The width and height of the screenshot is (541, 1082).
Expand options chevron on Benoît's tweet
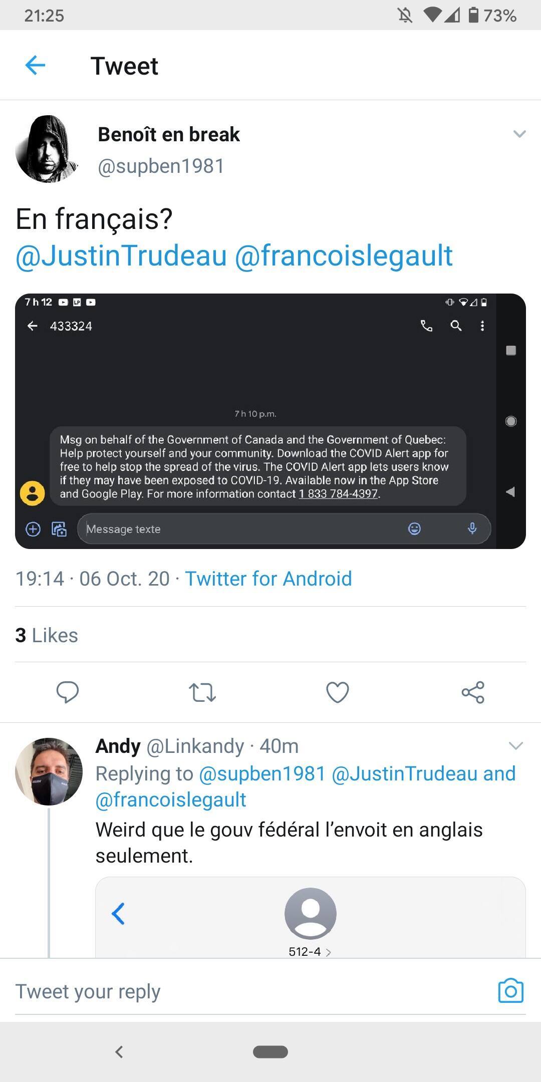click(x=519, y=134)
